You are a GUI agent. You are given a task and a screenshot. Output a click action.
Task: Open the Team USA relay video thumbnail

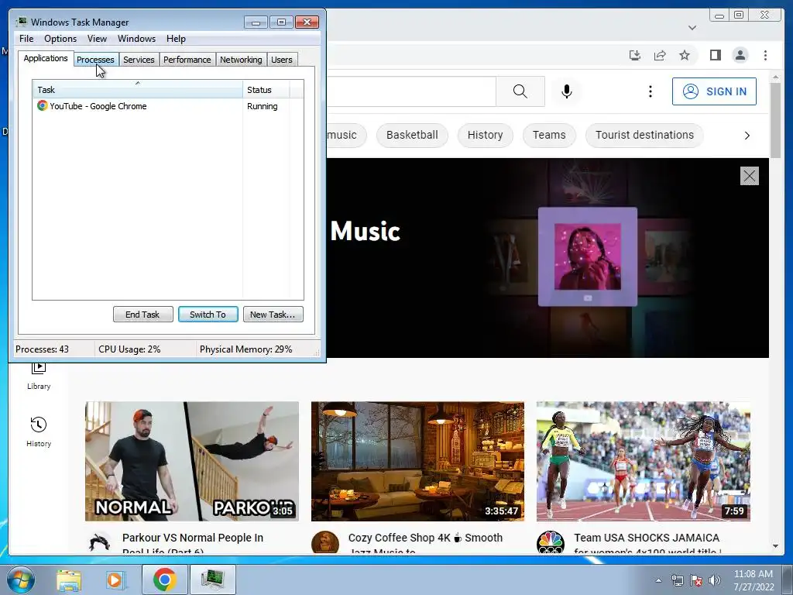[644, 462]
